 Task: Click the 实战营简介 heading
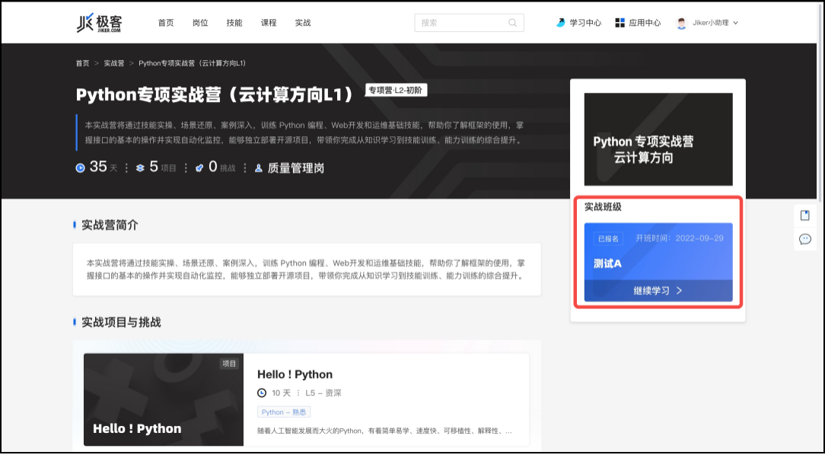pyautogui.click(x=110, y=225)
